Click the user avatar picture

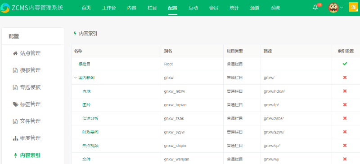coord(333,8)
